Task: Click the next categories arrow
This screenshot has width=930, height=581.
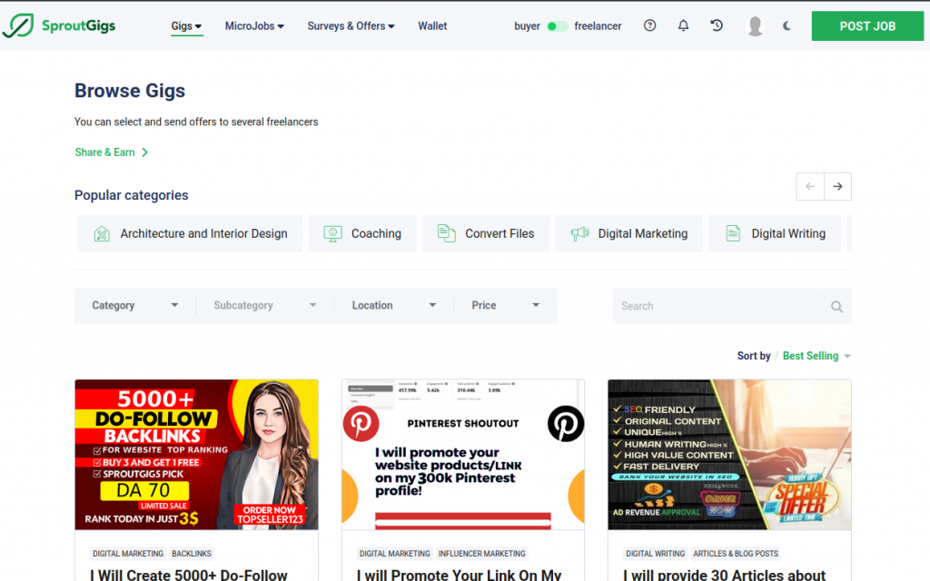Action: [x=837, y=186]
